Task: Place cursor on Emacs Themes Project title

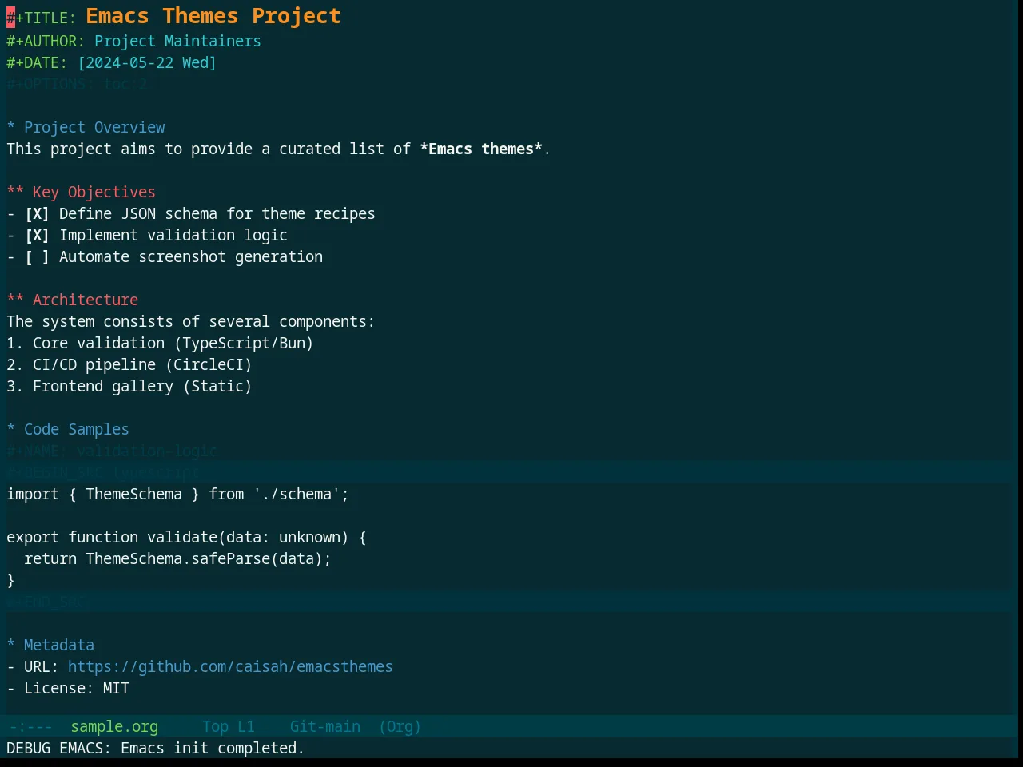Action: pos(213,16)
